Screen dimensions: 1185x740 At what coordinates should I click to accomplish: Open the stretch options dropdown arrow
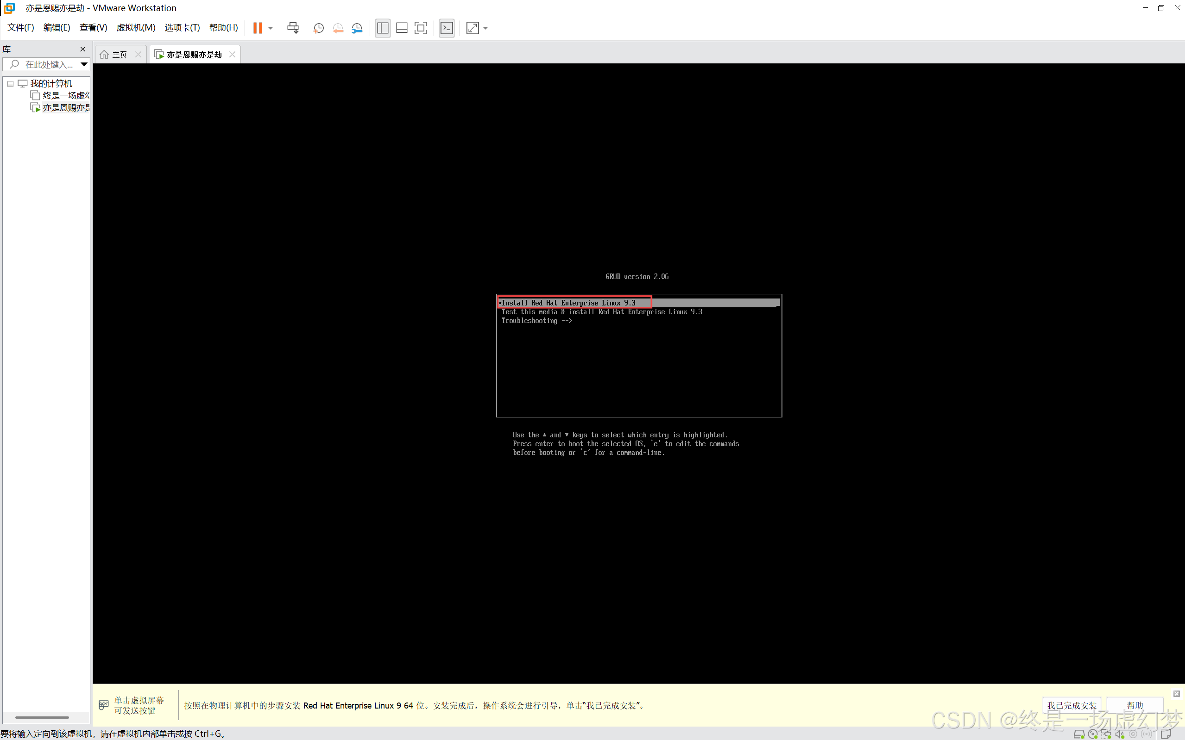pos(485,28)
